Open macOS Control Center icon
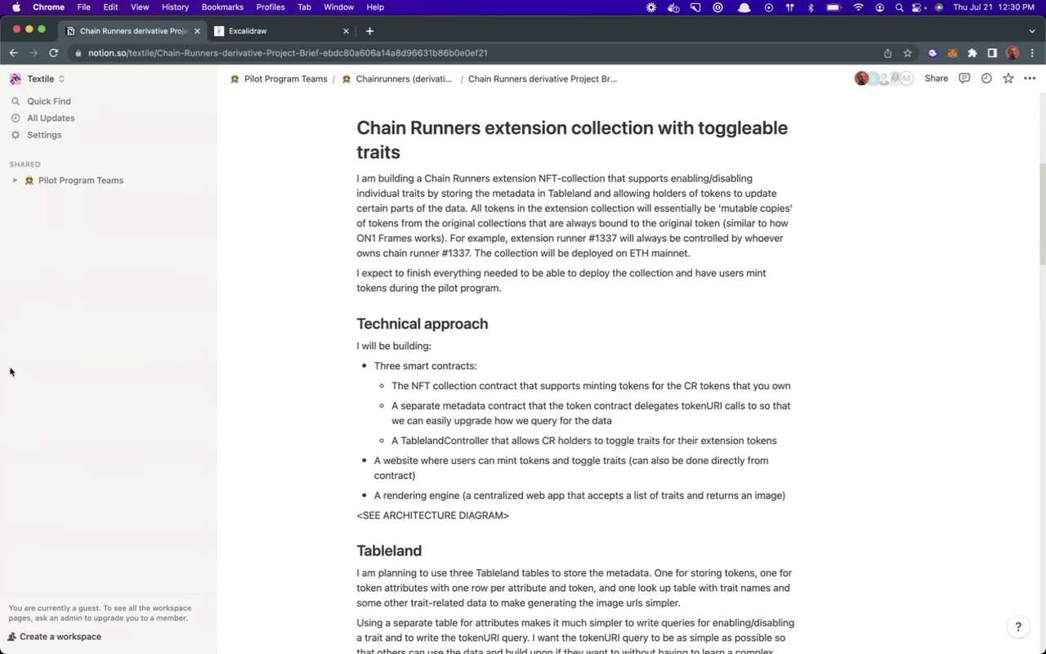This screenshot has height=654, width=1046. (919, 7)
